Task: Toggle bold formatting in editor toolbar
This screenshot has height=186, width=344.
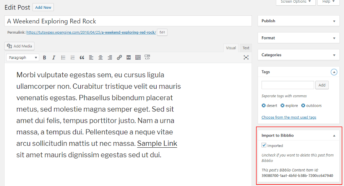Action: click(45, 57)
